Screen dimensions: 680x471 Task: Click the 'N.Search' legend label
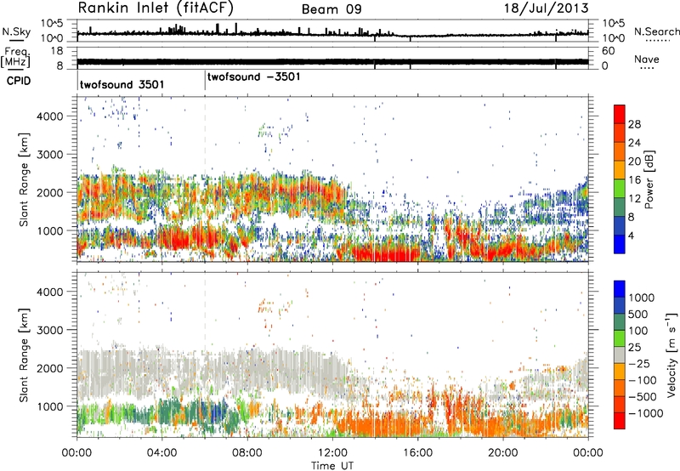click(656, 31)
